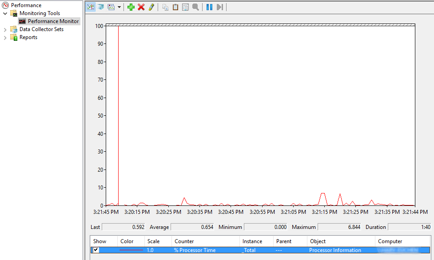Click the Average value field
This screenshot has height=260, width=434.
(194, 227)
